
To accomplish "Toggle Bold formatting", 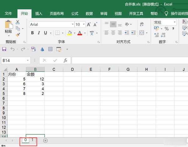I will [x=32, y=33].
